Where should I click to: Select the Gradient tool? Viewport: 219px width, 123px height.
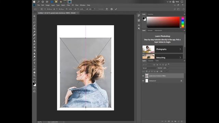coord(34,50)
